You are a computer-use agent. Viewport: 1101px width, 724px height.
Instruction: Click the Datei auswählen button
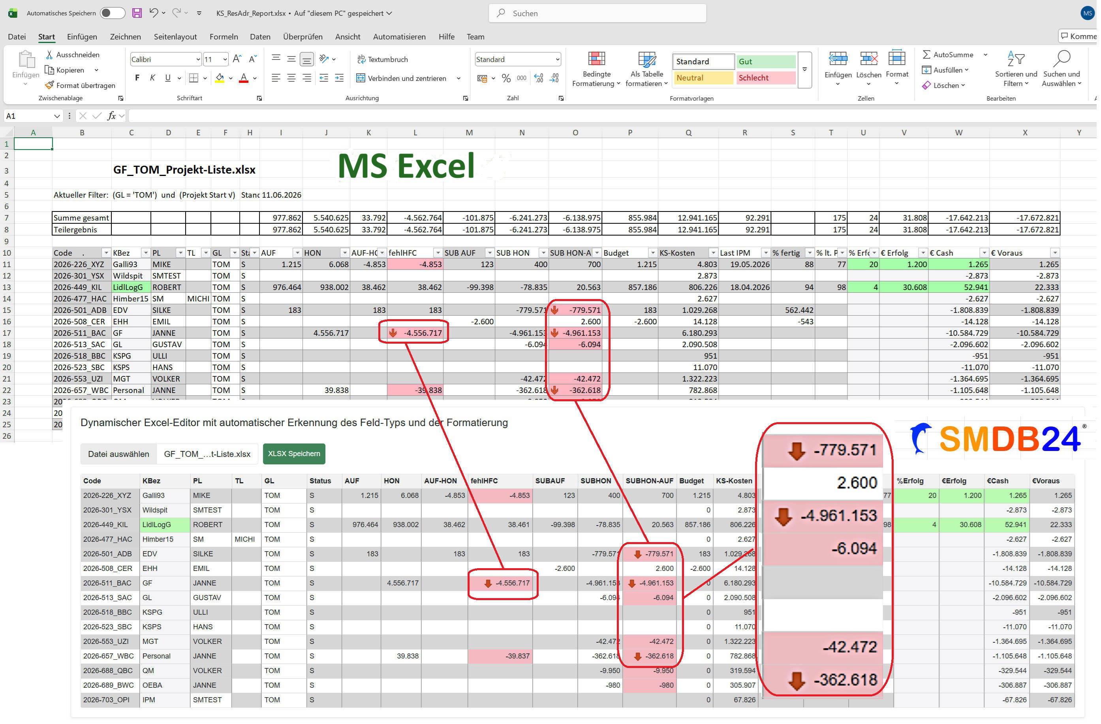pos(118,454)
